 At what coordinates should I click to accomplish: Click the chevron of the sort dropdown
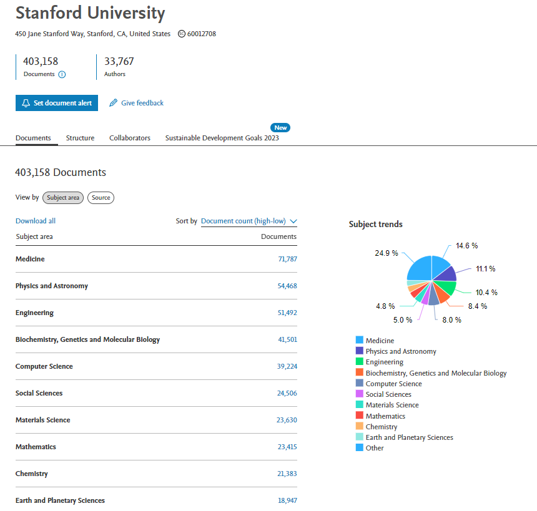point(293,221)
